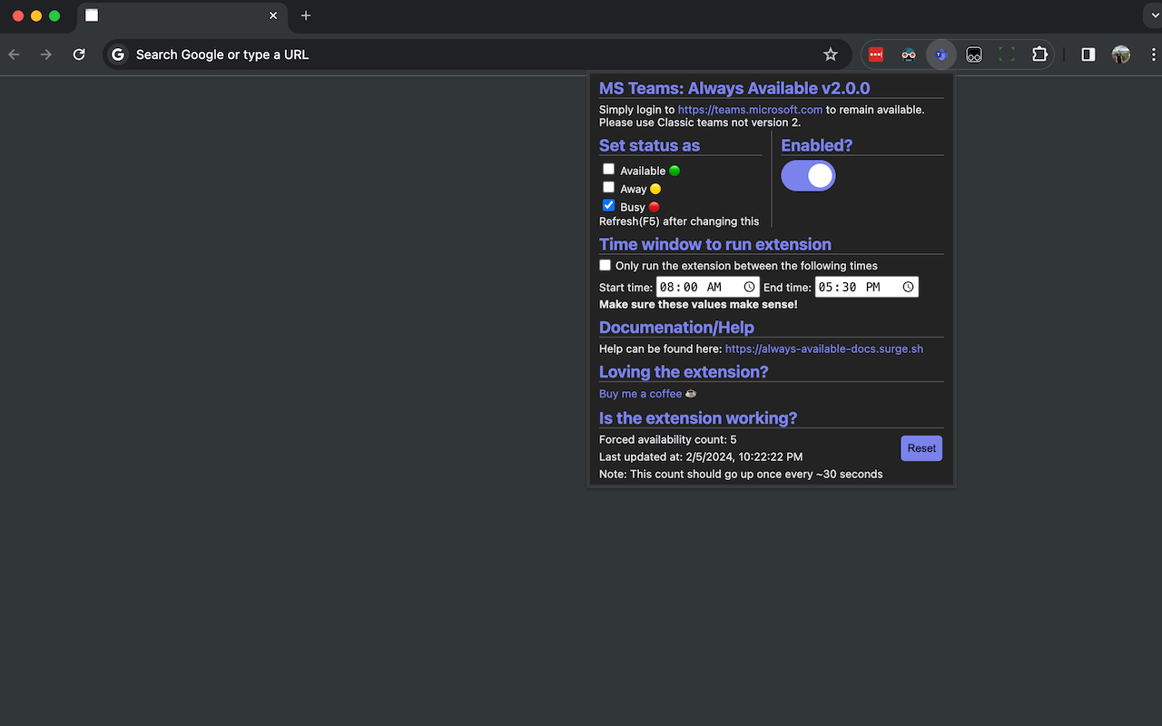Image resolution: width=1162 pixels, height=726 pixels.
Task: Reset the forced availability count
Action: (921, 448)
